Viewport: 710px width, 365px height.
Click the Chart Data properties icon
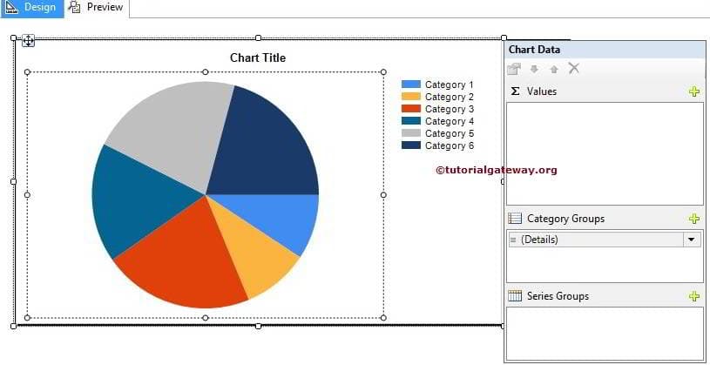point(514,69)
